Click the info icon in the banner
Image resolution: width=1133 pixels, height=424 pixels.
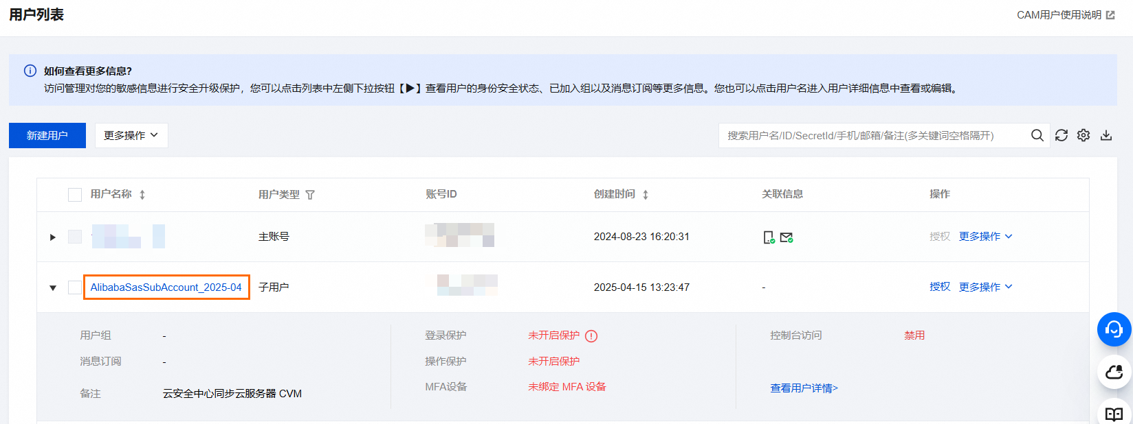tap(30, 71)
